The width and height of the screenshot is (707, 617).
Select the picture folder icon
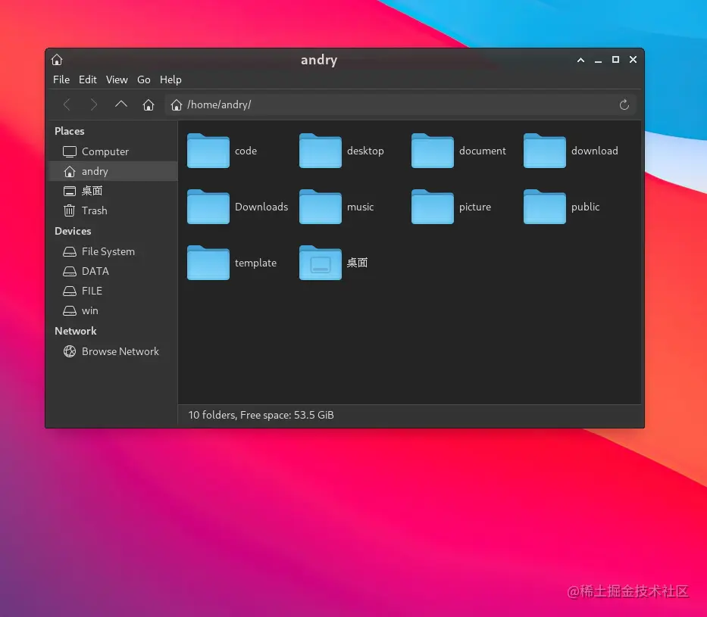(x=433, y=207)
